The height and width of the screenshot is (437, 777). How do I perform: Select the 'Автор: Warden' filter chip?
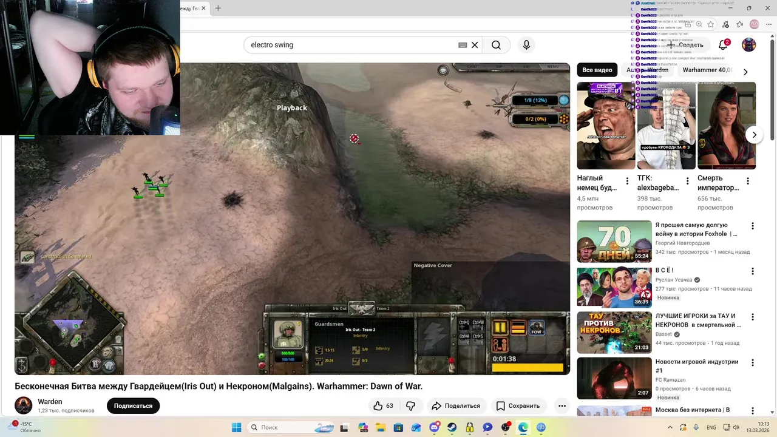pos(648,70)
